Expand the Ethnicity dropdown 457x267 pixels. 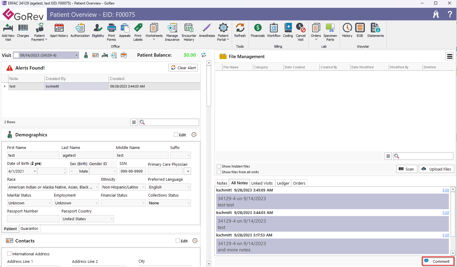pyautogui.click(x=144, y=187)
